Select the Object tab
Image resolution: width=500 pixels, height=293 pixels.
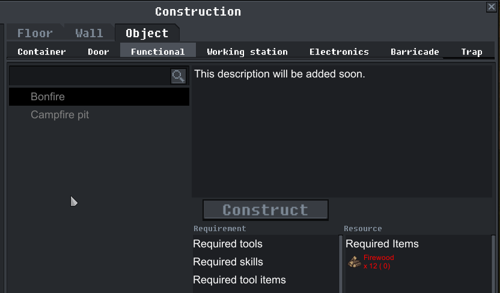point(147,34)
